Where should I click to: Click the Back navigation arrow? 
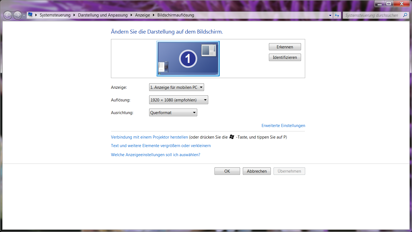coord(8,15)
